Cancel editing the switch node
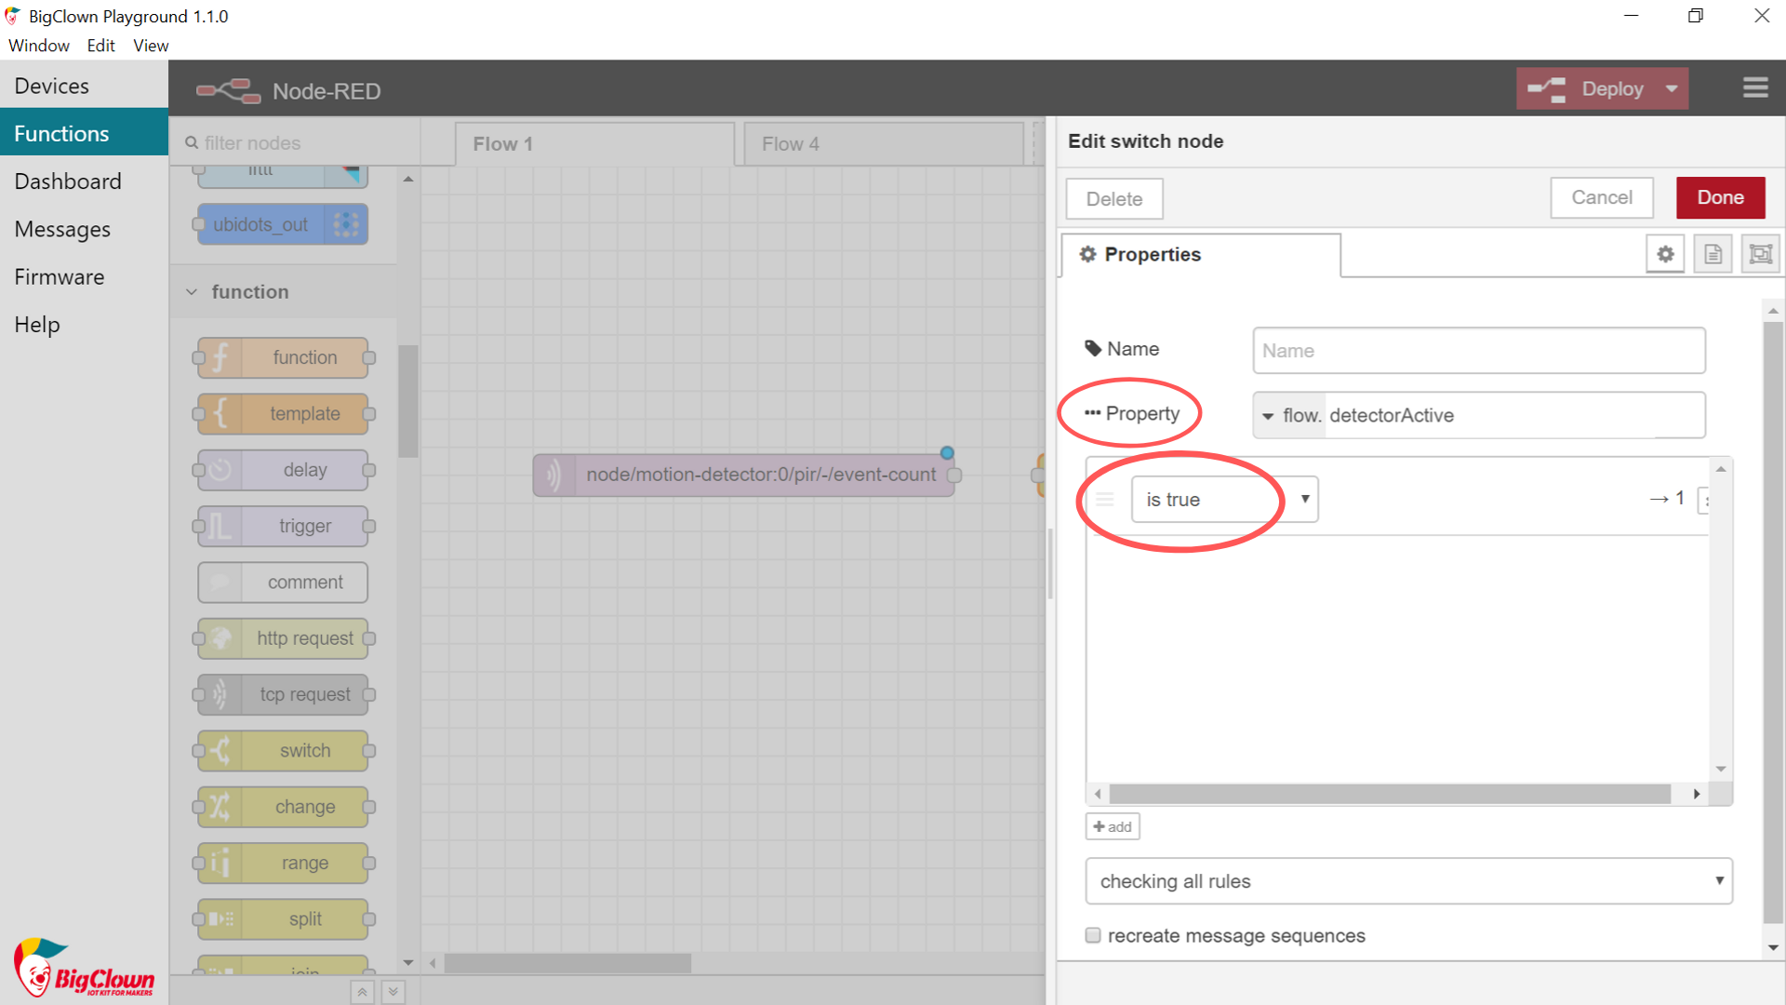This screenshot has height=1005, width=1786. 1601,197
